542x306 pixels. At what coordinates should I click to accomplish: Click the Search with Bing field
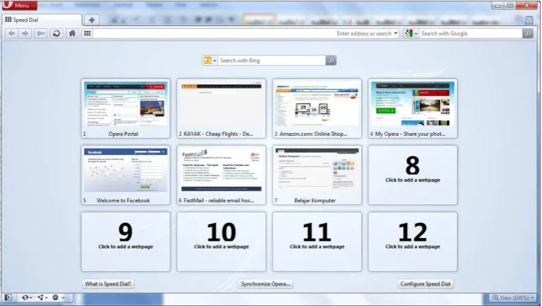coord(272,60)
